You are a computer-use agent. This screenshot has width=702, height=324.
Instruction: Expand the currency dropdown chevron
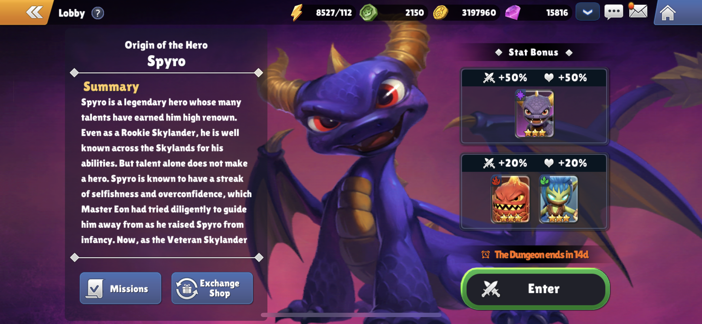point(588,12)
